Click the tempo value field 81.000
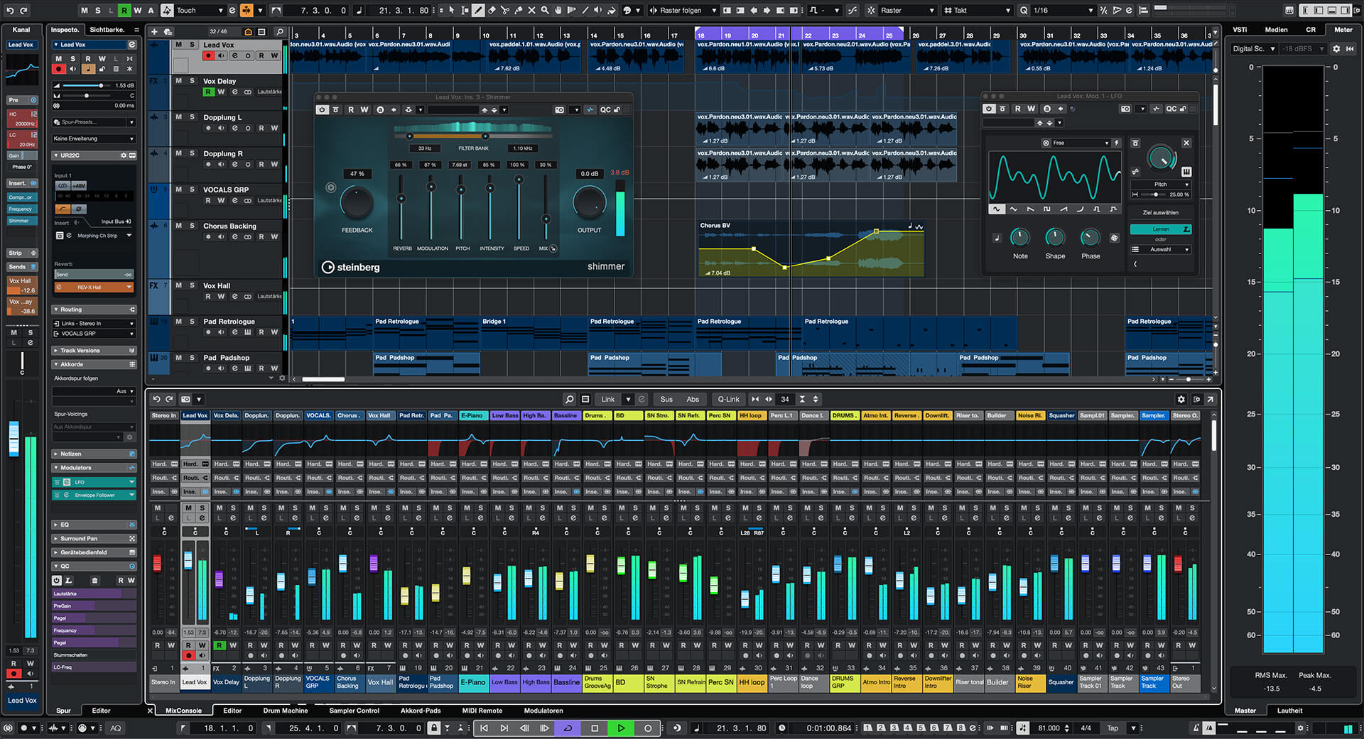 [1049, 728]
